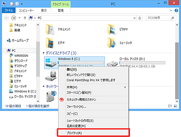181x137 pixels.
Task: Click the ドキュメント folder icon in content area
Action: [50, 29]
